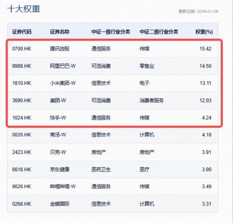
Task: Click the 中证二级行业分类 column header
Action: pyautogui.click(x=159, y=32)
